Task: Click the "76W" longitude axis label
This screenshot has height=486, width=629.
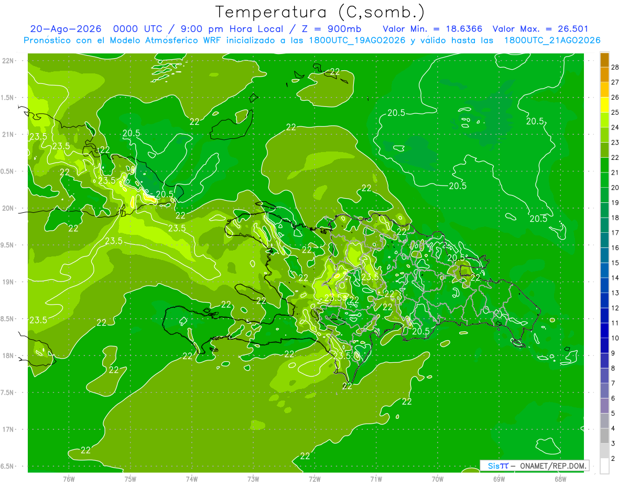Action: coord(69,478)
